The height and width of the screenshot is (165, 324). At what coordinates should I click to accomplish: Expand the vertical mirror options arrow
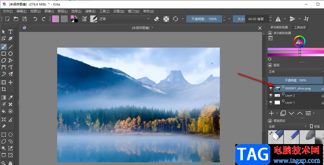point(299,19)
